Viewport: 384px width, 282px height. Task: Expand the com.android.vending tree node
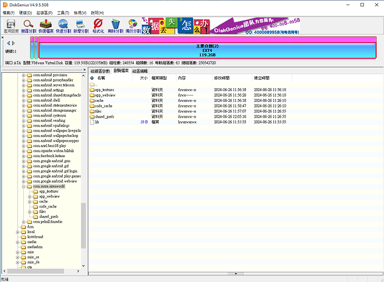(24, 120)
